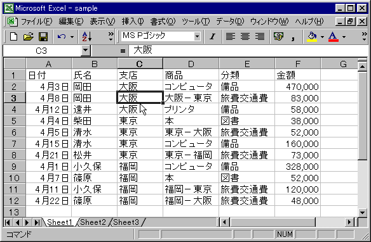This screenshot has height=242, width=371.
Task: Toggle left text alignment
Action: point(230,37)
